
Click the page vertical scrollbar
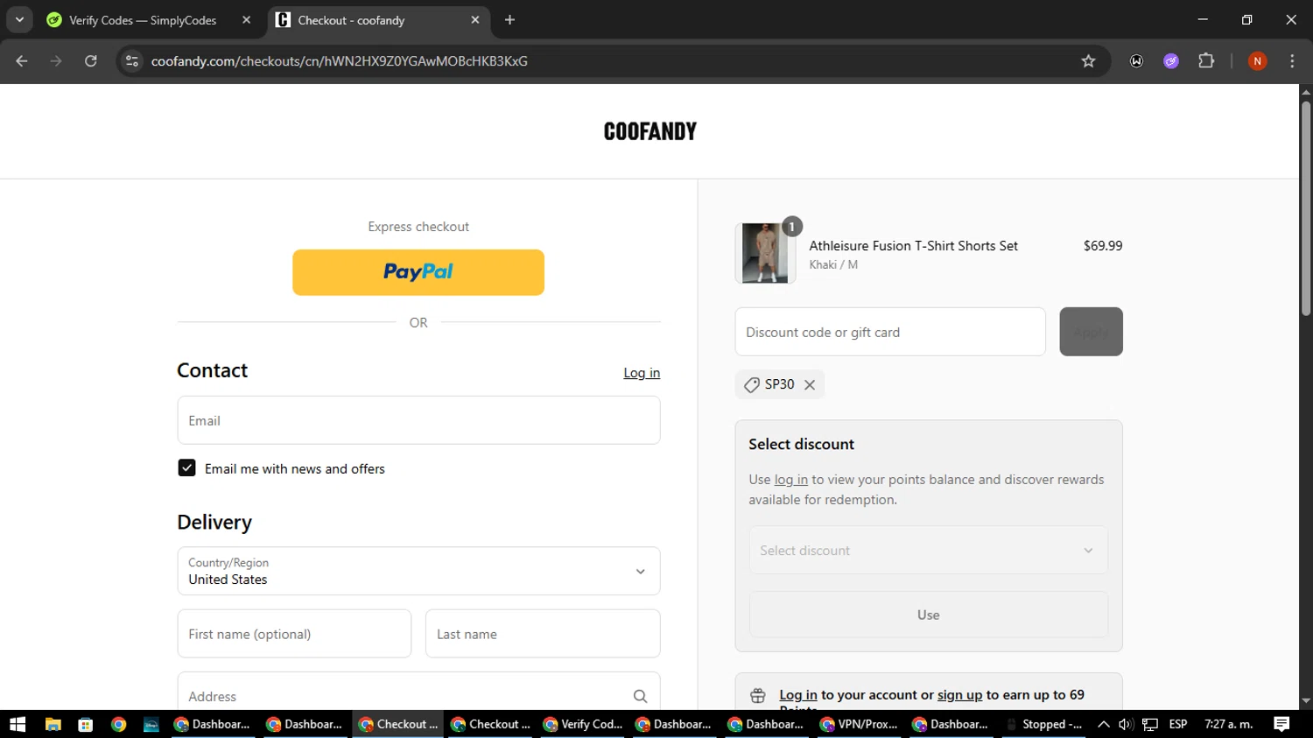point(1306,209)
